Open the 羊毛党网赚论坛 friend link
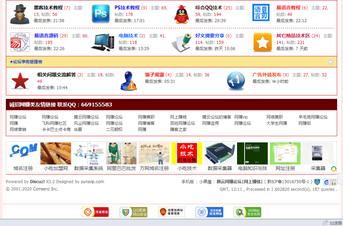This screenshot has width=343, height=226. (x=313, y=117)
